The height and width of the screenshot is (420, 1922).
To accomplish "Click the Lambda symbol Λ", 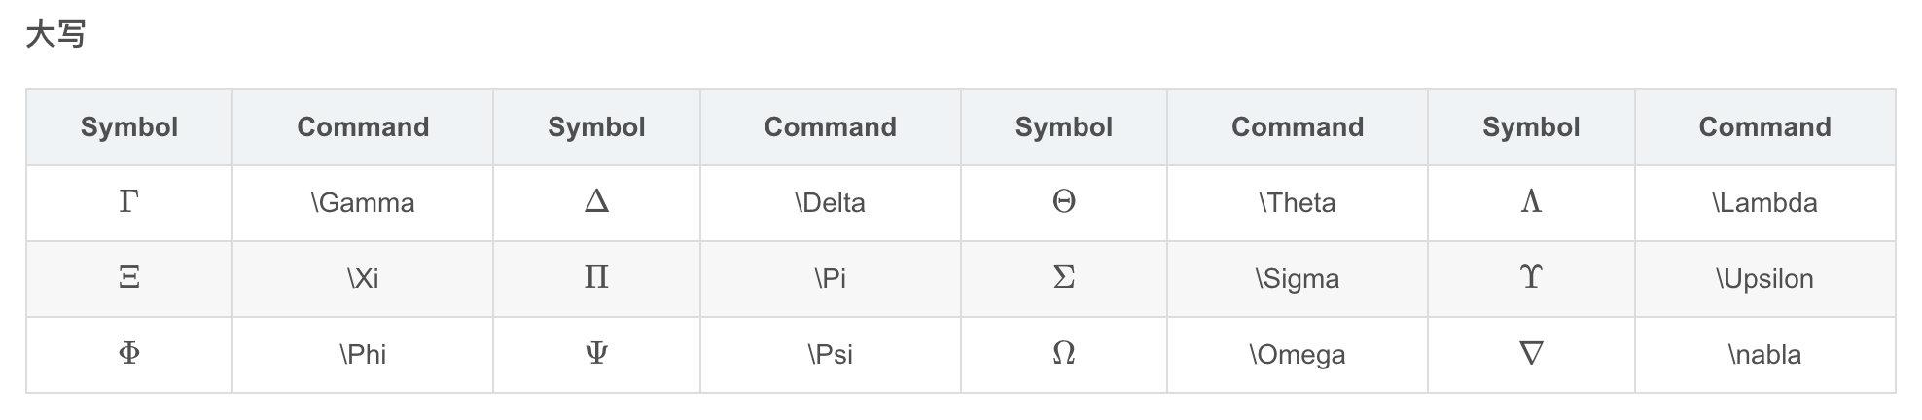I will click(x=1531, y=202).
